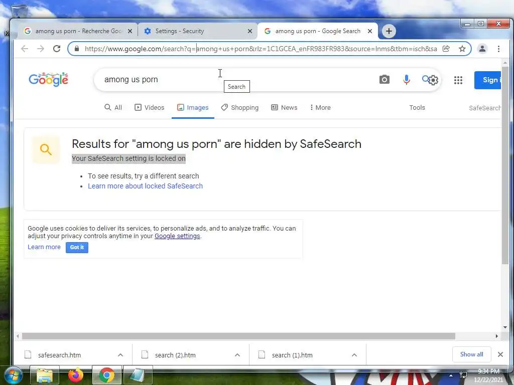Viewport: 514px width, 385px height.
Task: Open File Explorer from taskbar
Action: click(x=45, y=375)
